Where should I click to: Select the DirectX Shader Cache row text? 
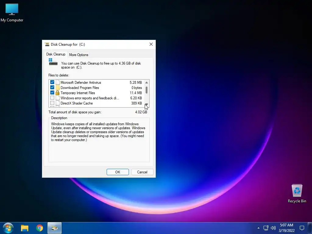pos(76,103)
